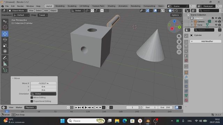Pick the Transform tool

(5, 51)
